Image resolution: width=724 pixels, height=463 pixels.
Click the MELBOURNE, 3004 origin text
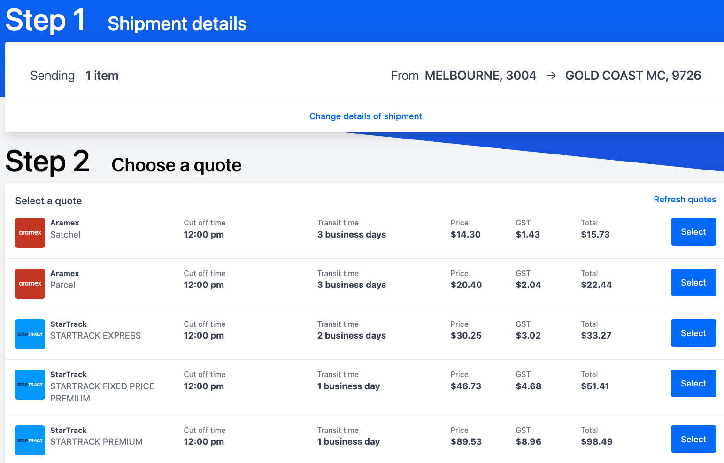pos(481,76)
